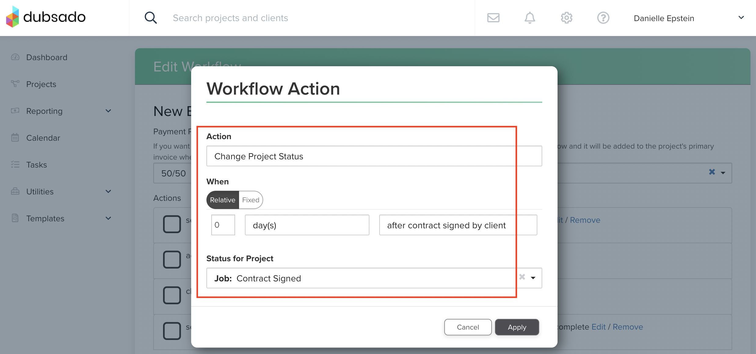Viewport: 756px width, 354px height.
Task: Open the notifications bell
Action: [x=530, y=18]
